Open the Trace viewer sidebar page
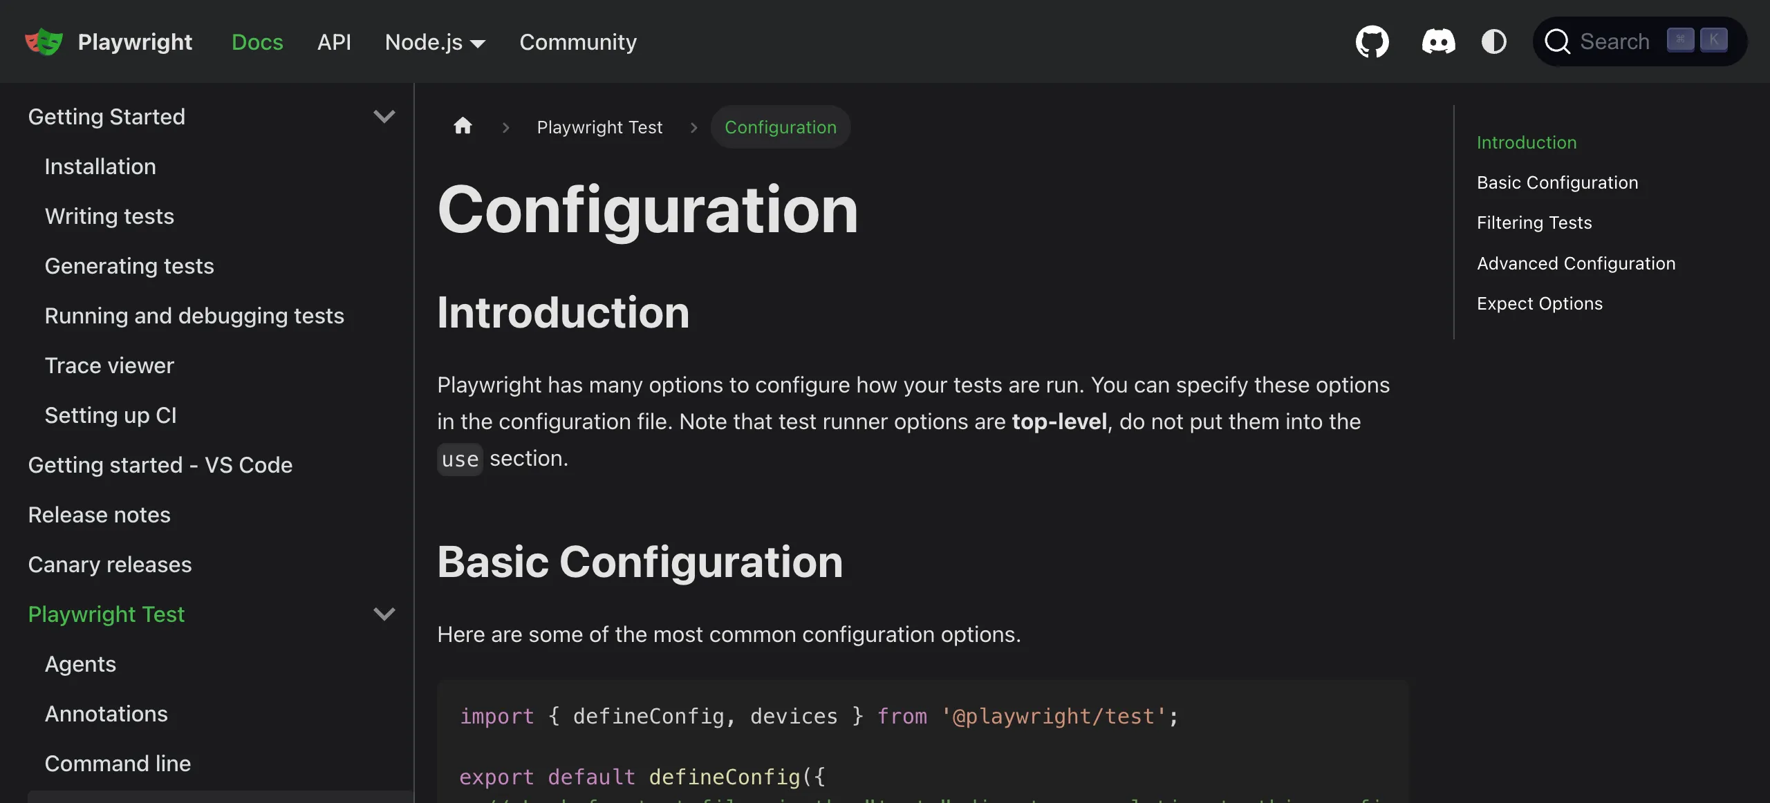This screenshot has width=1770, height=803. click(109, 366)
